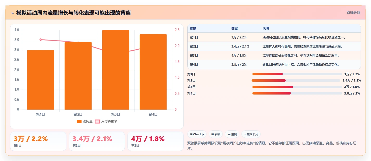Click the pink 支付转化率 legend swatch
The height and width of the screenshot is (161, 371).
coord(97,122)
